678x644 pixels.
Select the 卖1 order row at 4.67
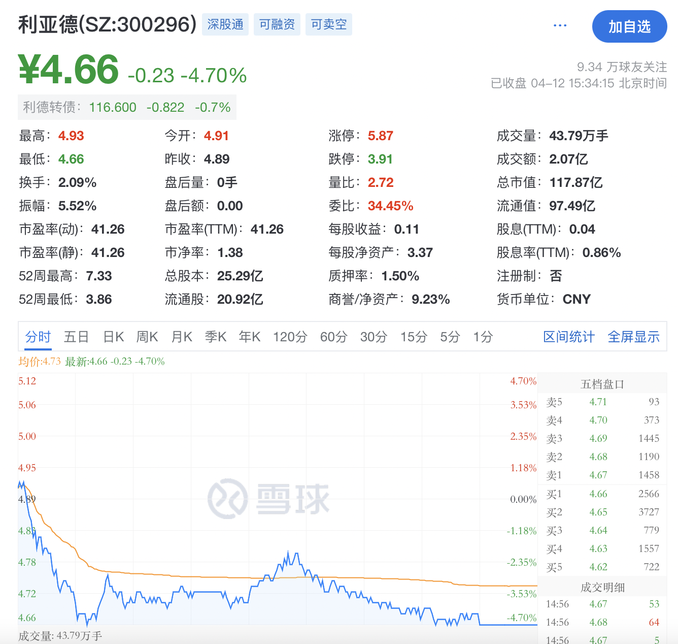[602, 475]
